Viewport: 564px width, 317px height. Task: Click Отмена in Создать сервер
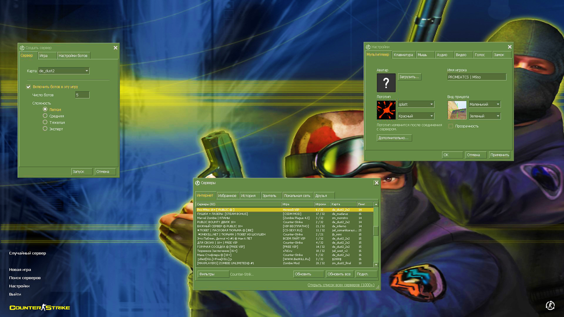pyautogui.click(x=105, y=172)
